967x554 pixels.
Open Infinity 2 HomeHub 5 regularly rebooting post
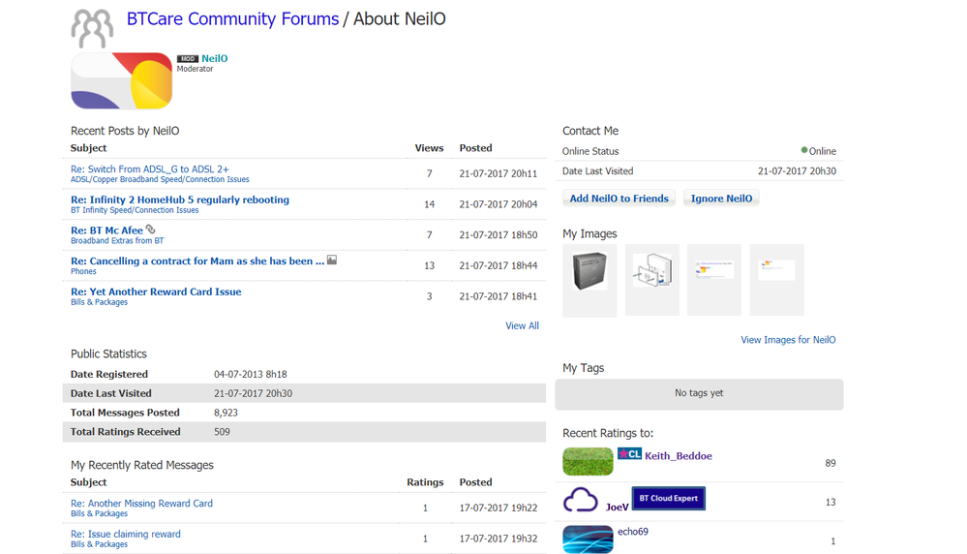(x=179, y=200)
